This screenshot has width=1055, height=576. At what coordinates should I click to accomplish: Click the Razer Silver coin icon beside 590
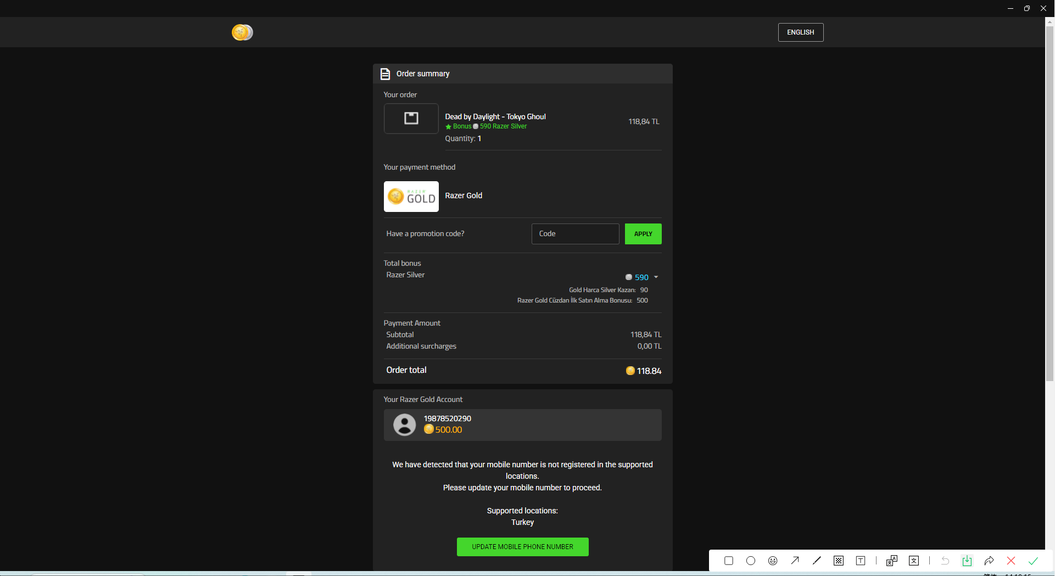tap(629, 277)
